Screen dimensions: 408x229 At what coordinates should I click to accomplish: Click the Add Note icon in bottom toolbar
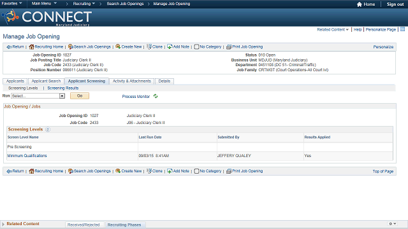(170, 171)
